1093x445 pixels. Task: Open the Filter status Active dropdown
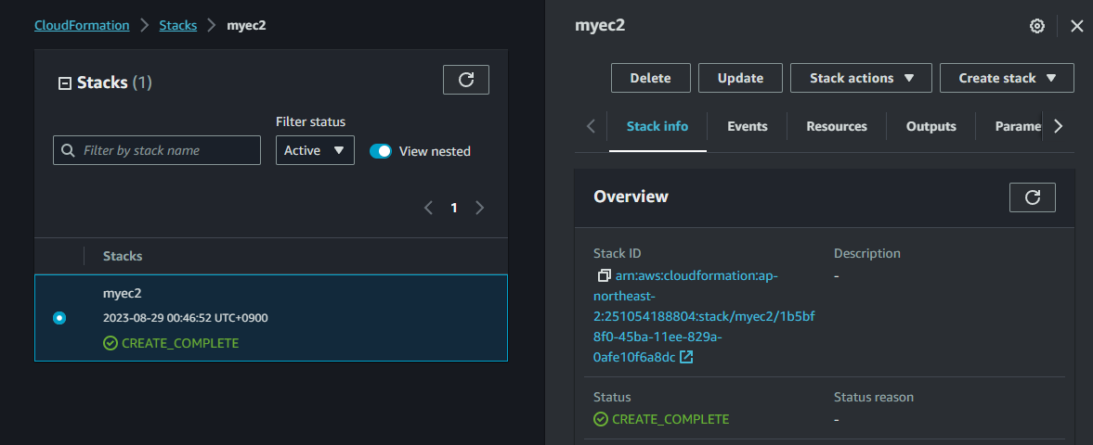pyautogui.click(x=315, y=150)
